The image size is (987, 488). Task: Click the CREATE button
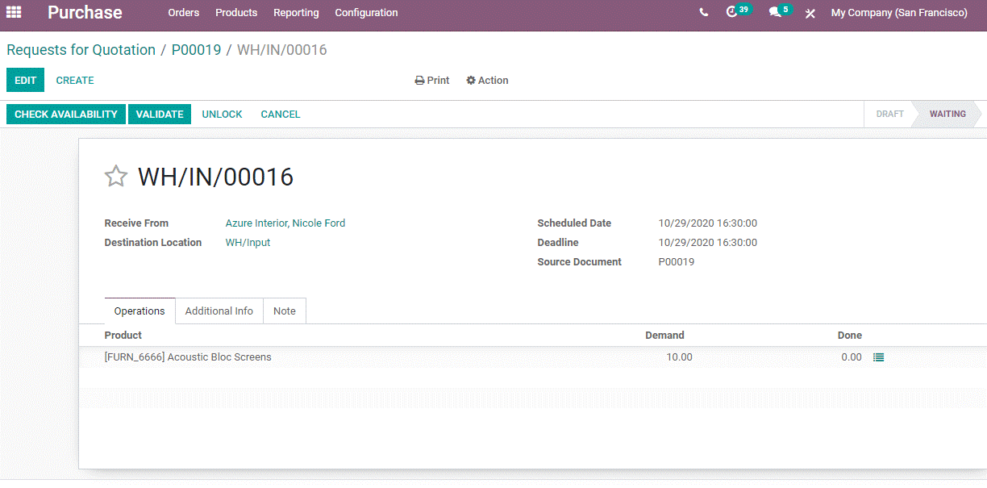[75, 81]
